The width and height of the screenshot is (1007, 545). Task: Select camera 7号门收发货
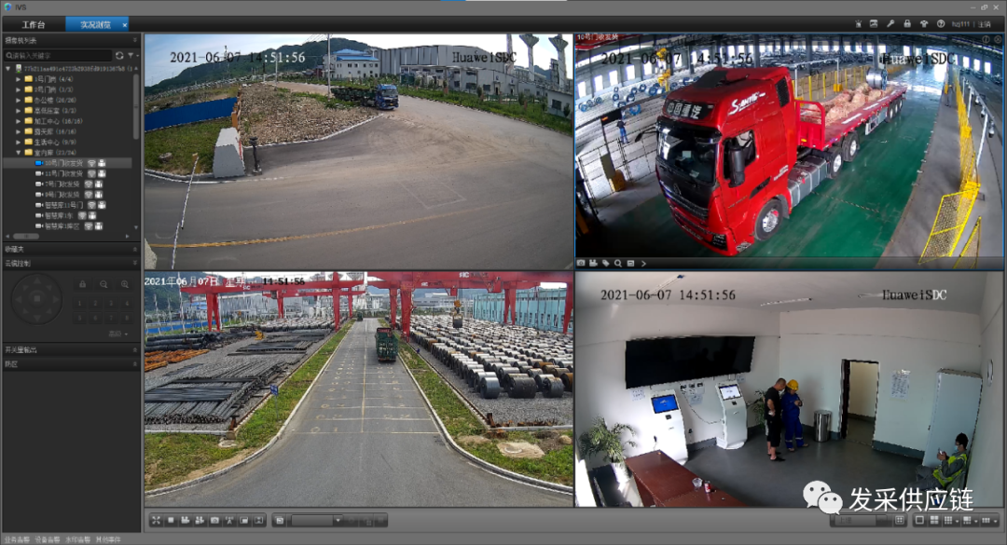(x=62, y=184)
